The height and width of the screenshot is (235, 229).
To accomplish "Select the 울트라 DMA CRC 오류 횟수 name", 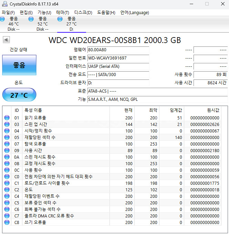I will coord(49,216).
